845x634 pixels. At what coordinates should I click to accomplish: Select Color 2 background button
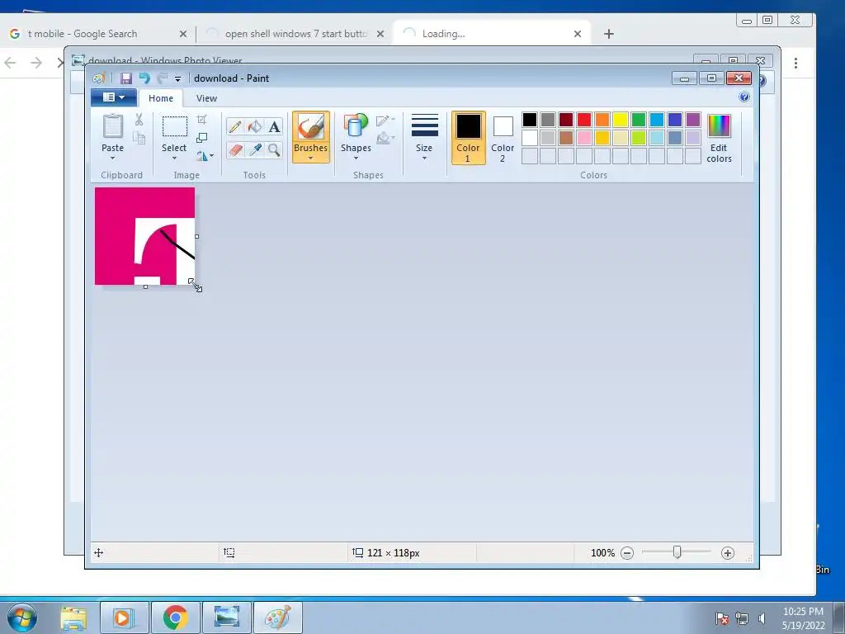click(x=503, y=138)
